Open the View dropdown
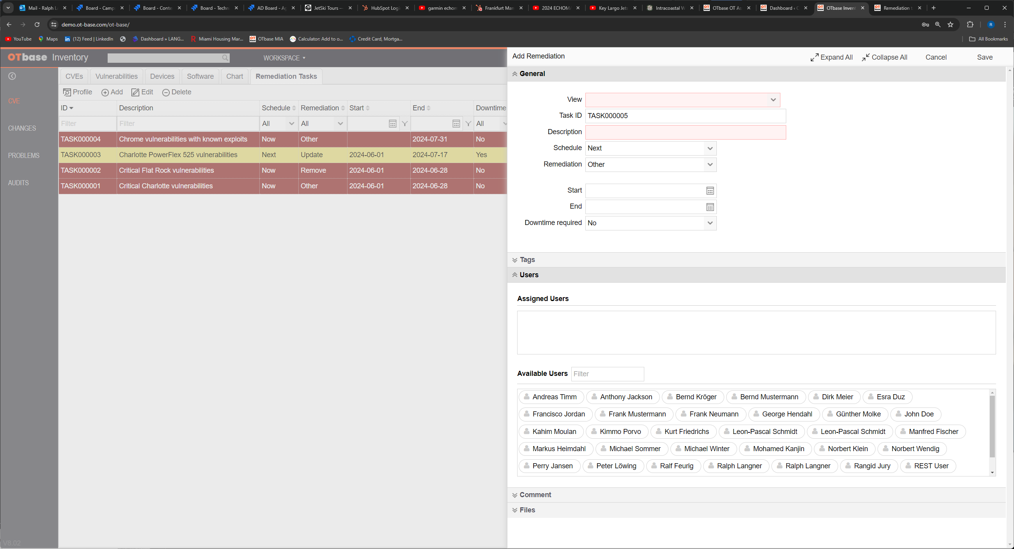1014x549 pixels. tap(682, 100)
